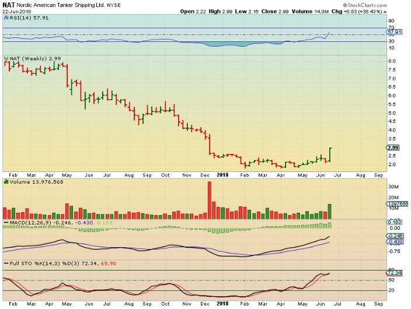
Task: Click the Volume 14.0M header value
Action: pos(310,12)
